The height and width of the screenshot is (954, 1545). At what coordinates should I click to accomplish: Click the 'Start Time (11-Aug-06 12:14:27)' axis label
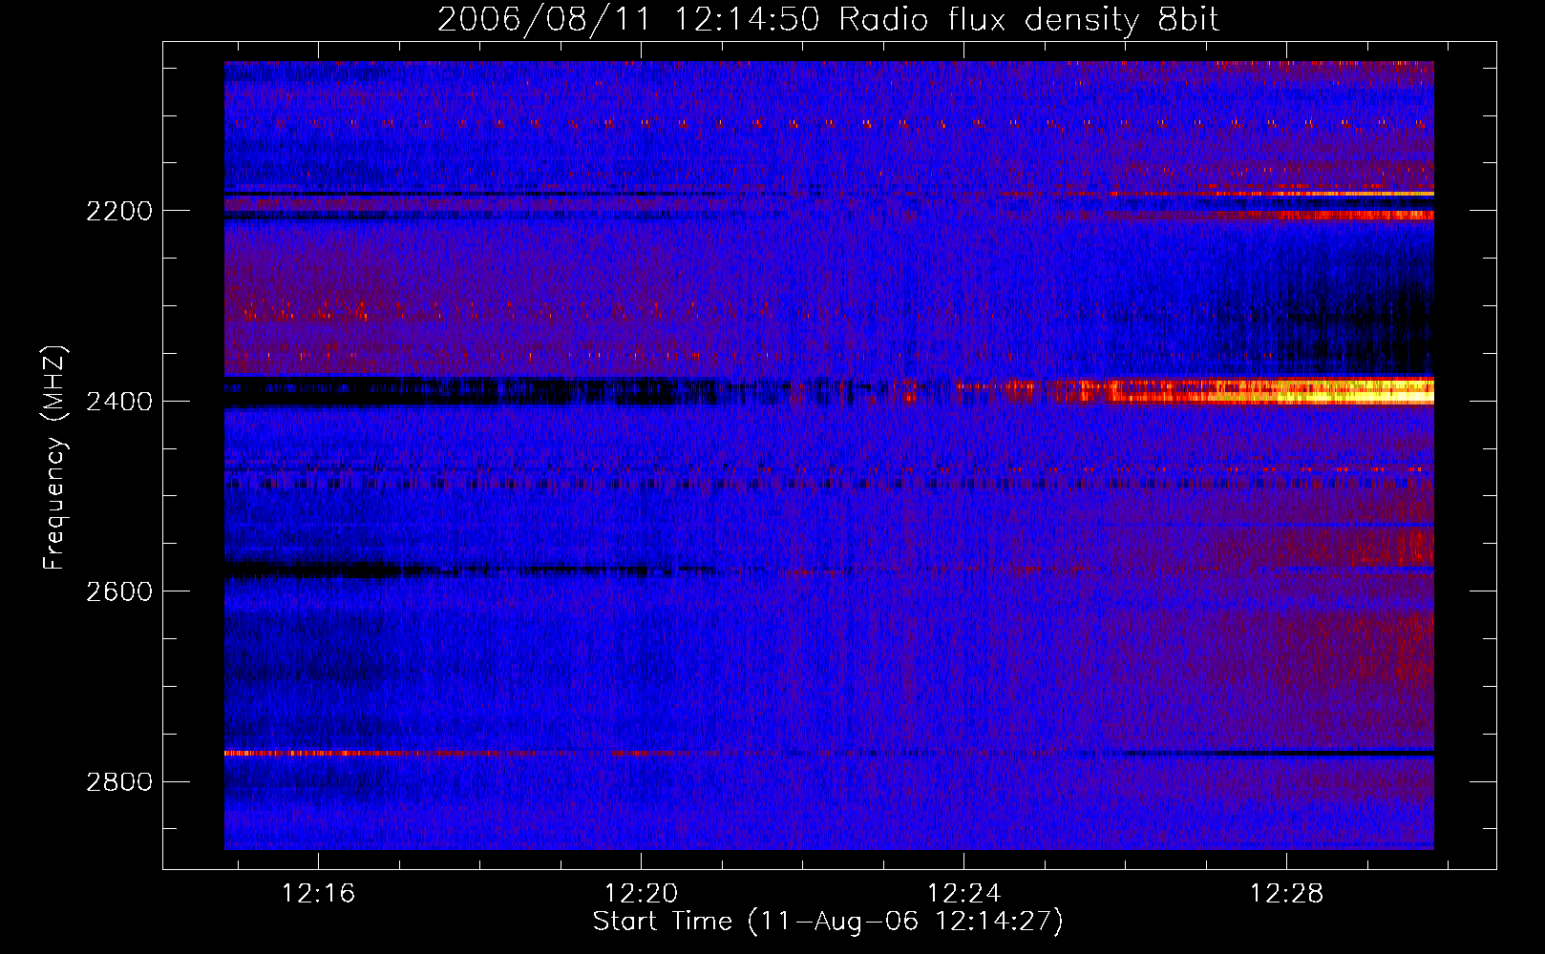click(828, 922)
